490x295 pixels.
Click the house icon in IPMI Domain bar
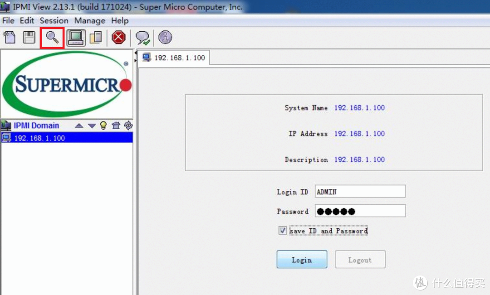point(116,126)
